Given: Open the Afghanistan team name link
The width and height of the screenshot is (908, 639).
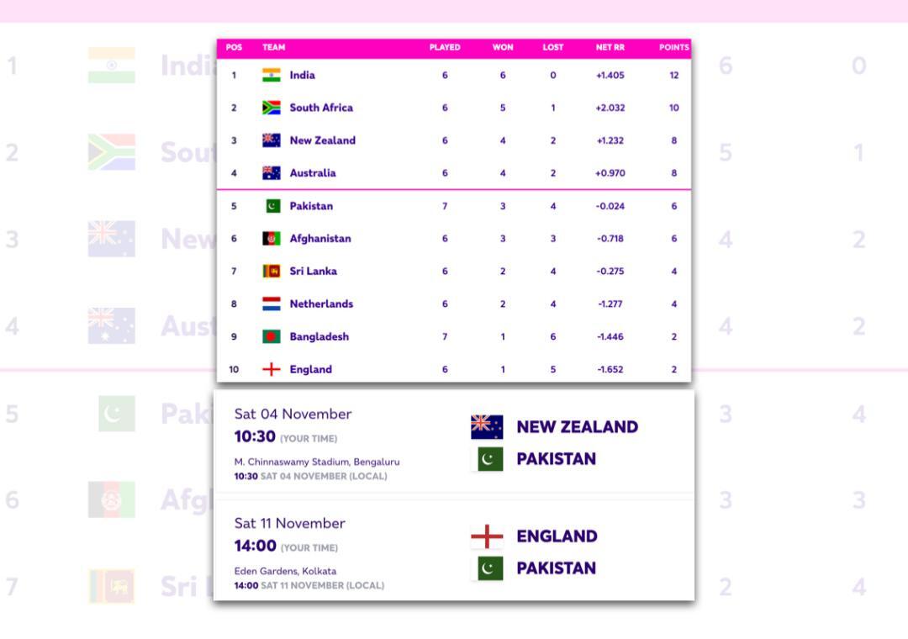Looking at the screenshot, I should (320, 239).
